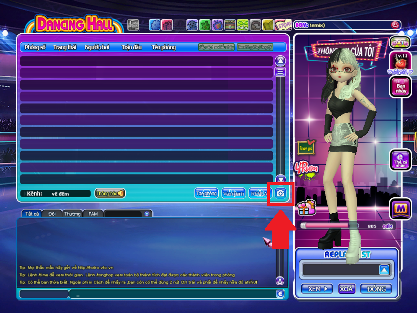Open the Thẻ cá nhân profile card icon
The image size is (417, 313).
point(400,160)
